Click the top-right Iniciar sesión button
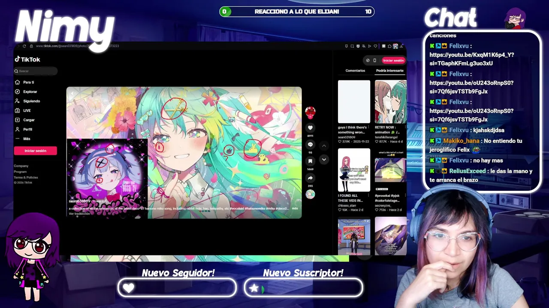 pos(393,60)
